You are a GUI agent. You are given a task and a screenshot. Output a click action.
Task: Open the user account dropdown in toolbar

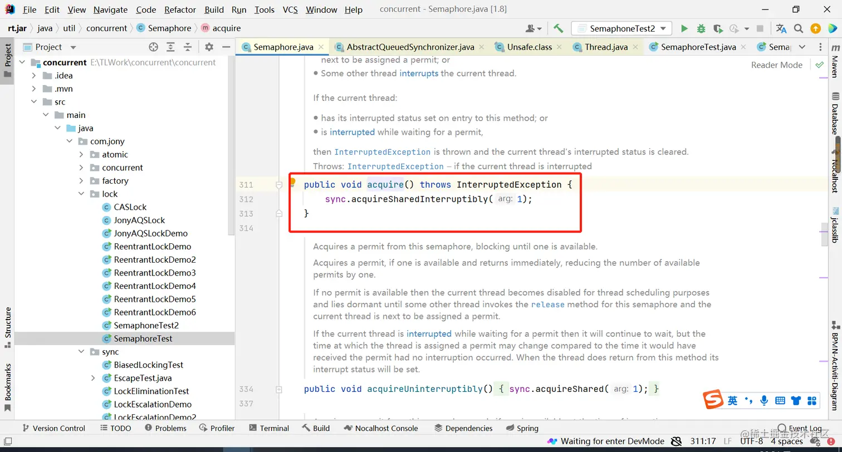(x=533, y=28)
